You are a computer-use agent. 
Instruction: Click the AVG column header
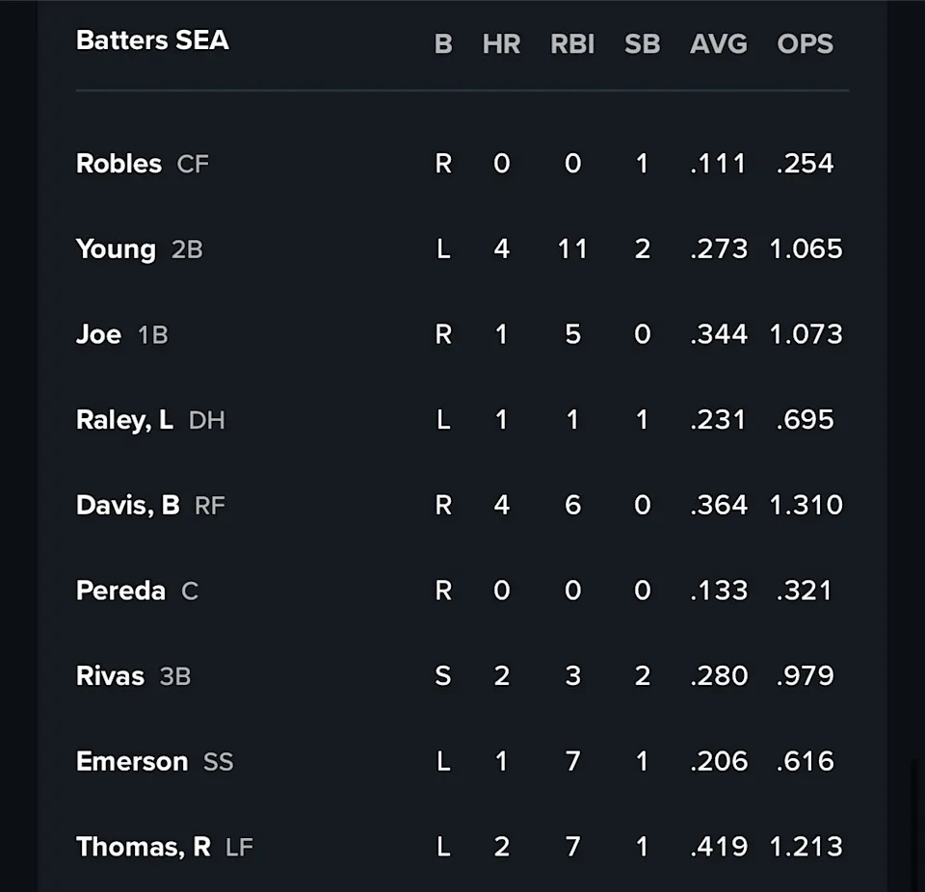tap(718, 44)
